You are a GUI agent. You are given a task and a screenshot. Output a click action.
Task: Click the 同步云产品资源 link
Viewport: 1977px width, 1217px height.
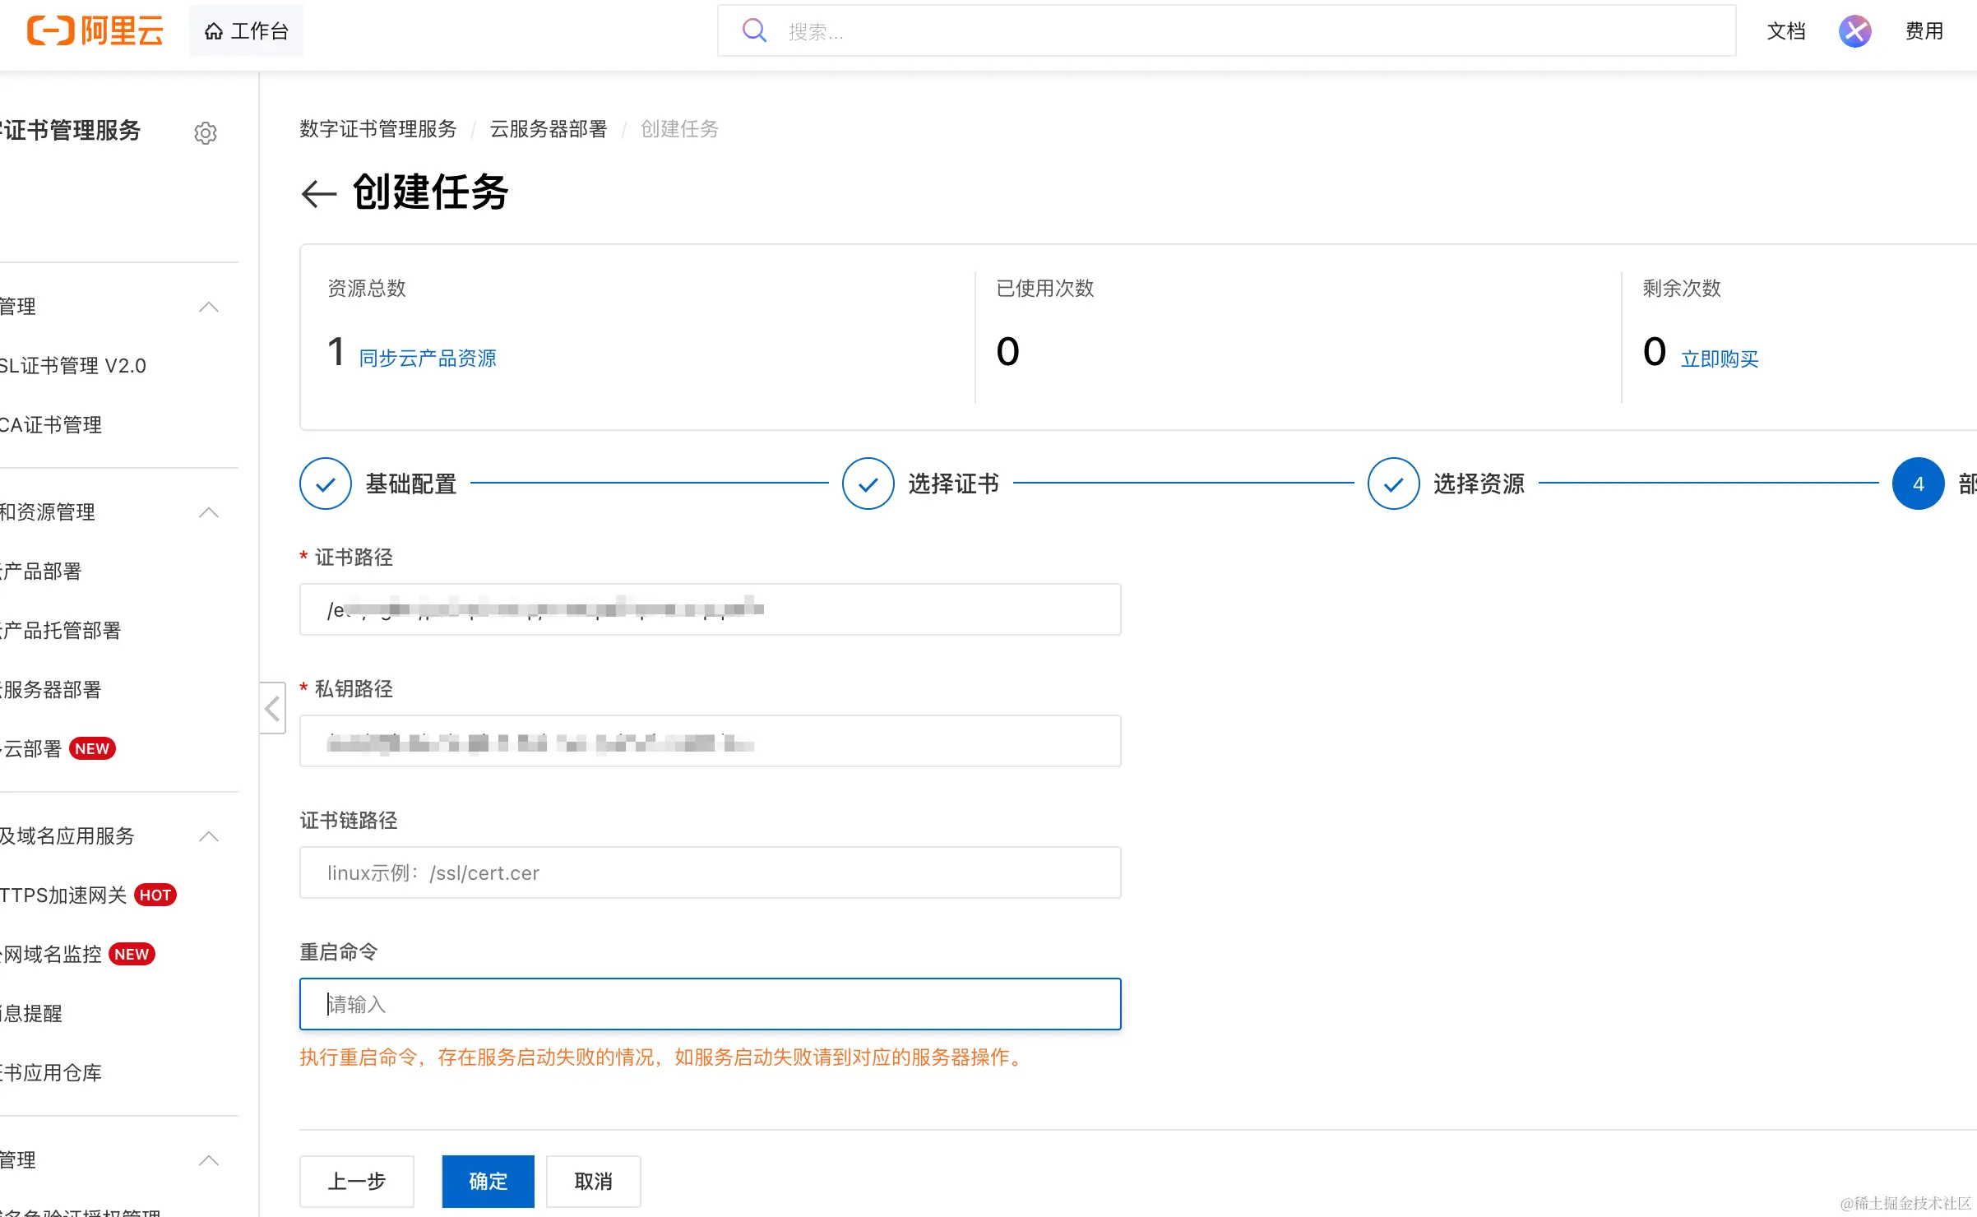tap(428, 359)
